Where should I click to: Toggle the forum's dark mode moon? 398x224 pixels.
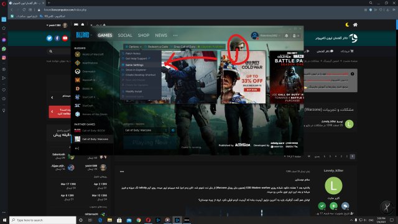(x=347, y=25)
